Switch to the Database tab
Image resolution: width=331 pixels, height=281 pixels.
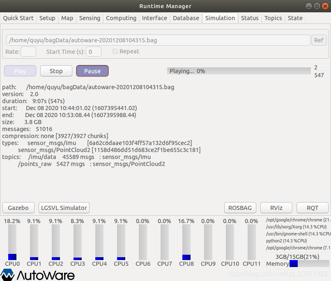click(x=186, y=18)
